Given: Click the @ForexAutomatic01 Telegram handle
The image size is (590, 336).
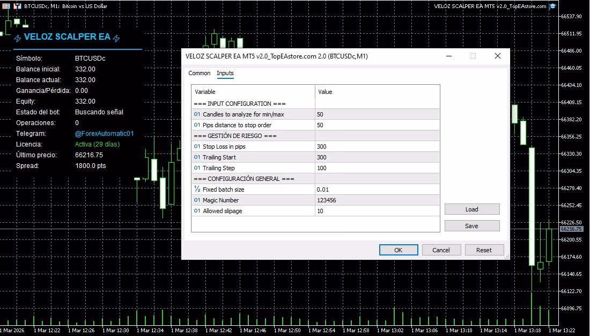Looking at the screenshot, I should [x=104, y=133].
